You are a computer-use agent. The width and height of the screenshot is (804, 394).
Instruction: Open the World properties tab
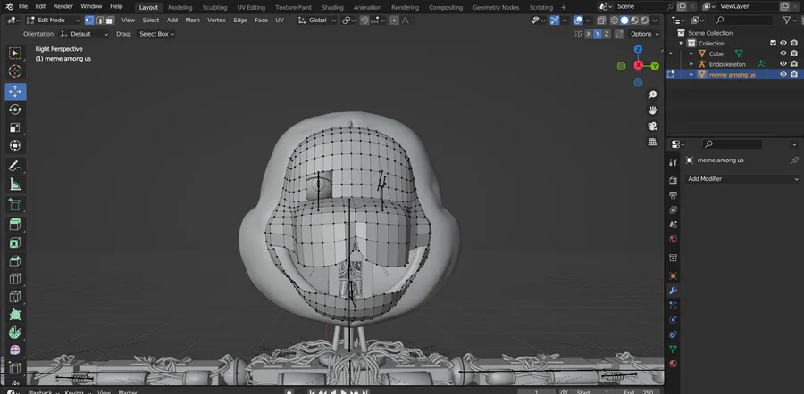pos(674,240)
